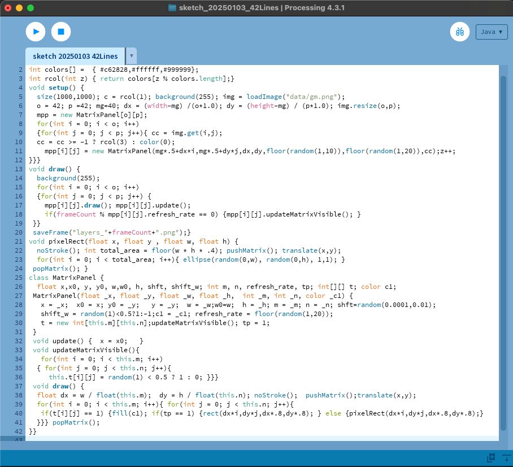Click line number 12 in the gutter
The height and width of the screenshot is (467, 513).
click(19, 160)
